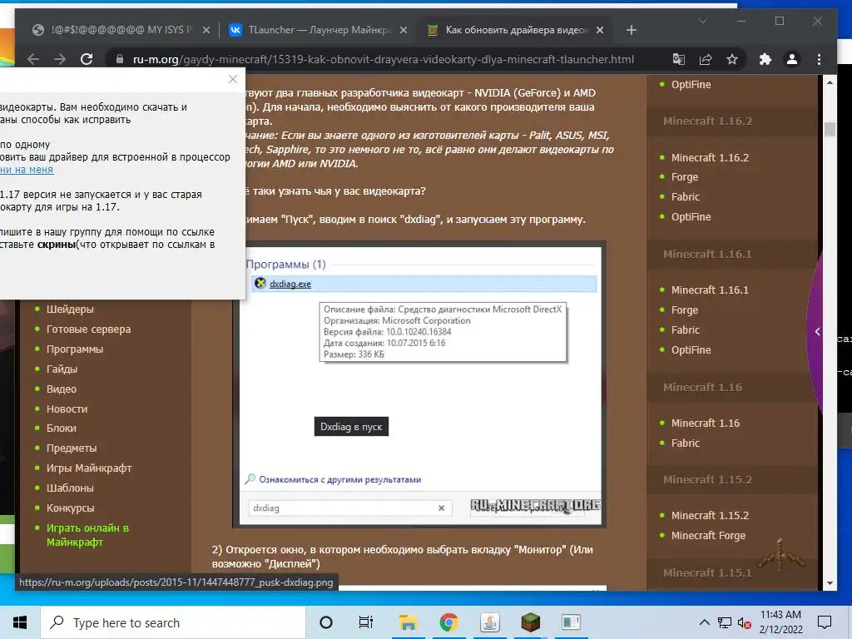Screen dimensions: 852x639
Task: Open the Шейдеры category
Action: tap(70, 310)
